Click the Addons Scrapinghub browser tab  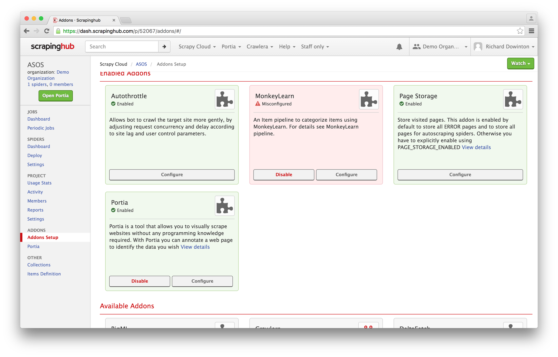tap(83, 20)
